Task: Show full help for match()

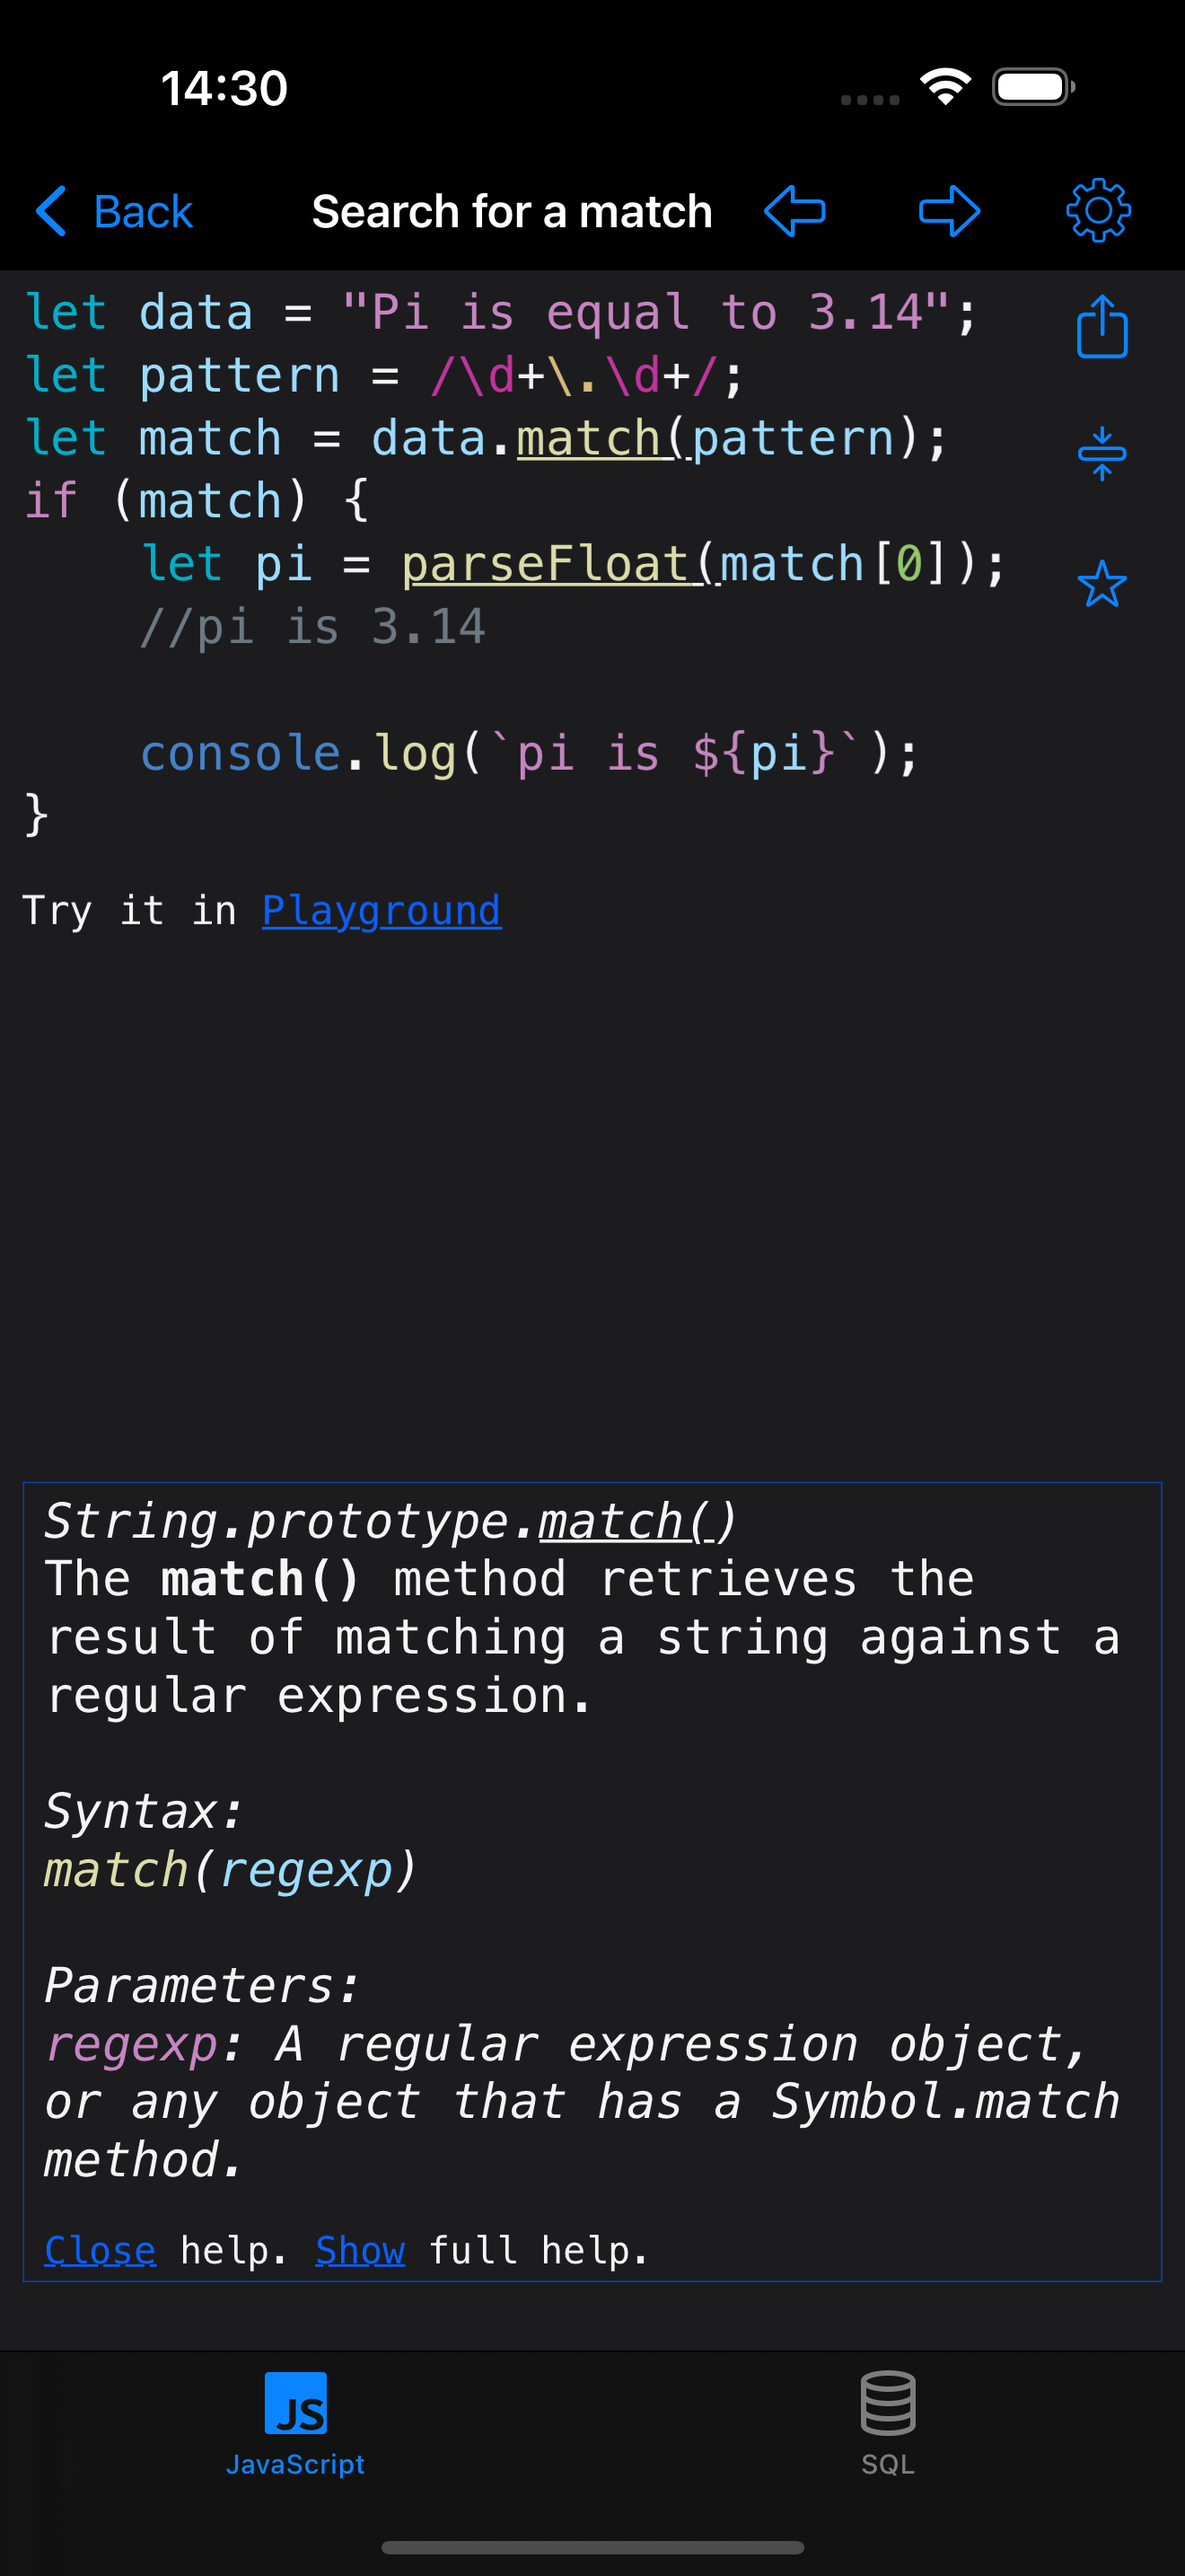Action: (x=359, y=2249)
